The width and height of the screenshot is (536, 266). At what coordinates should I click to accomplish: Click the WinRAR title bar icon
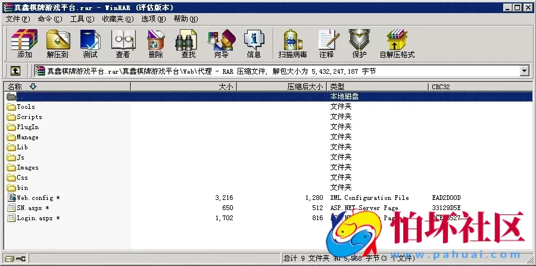click(x=8, y=7)
